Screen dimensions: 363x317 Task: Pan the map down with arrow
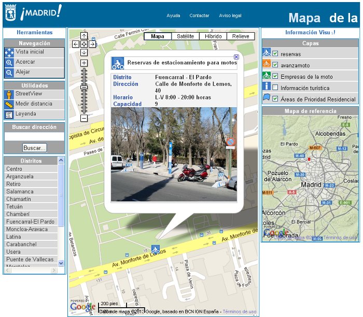coord(84,52)
